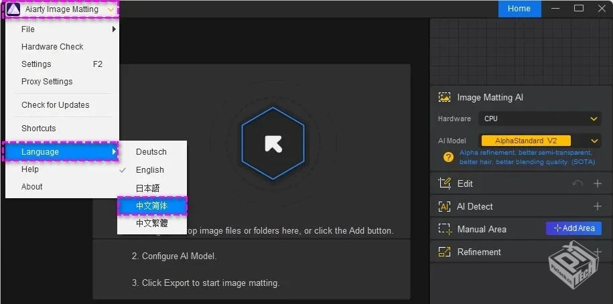
Task: Click the File submenu arrow
Action: (x=114, y=29)
